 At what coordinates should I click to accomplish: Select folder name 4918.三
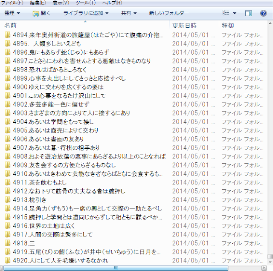24,243
